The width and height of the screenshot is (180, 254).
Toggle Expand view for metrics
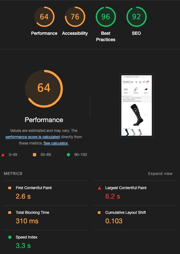[160, 173]
